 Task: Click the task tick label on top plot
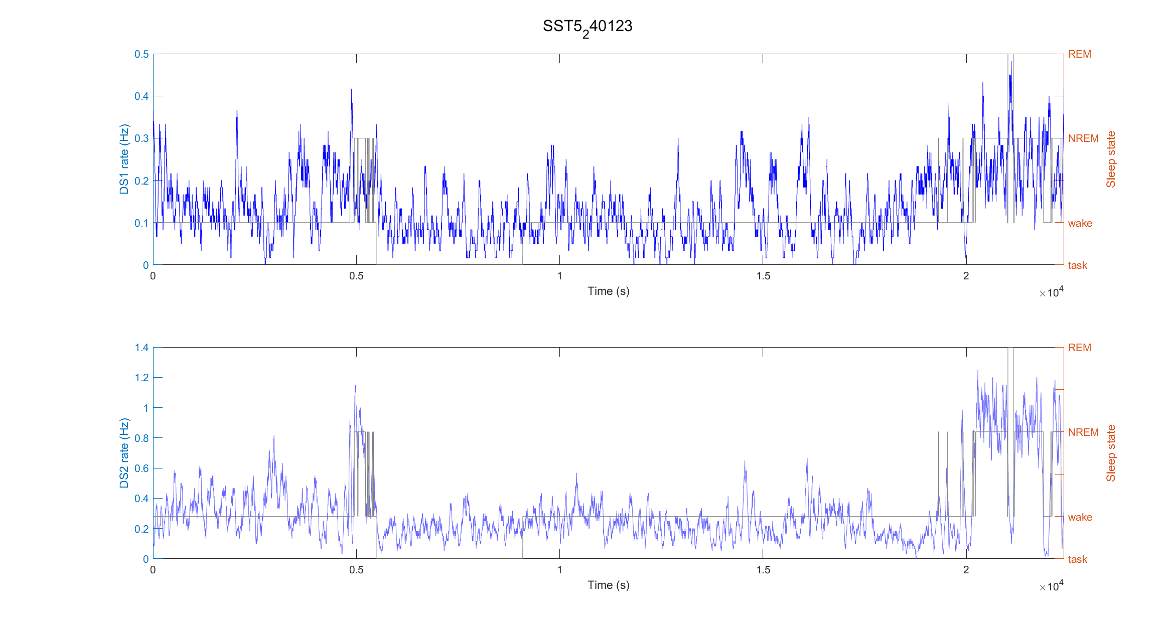1077,265
